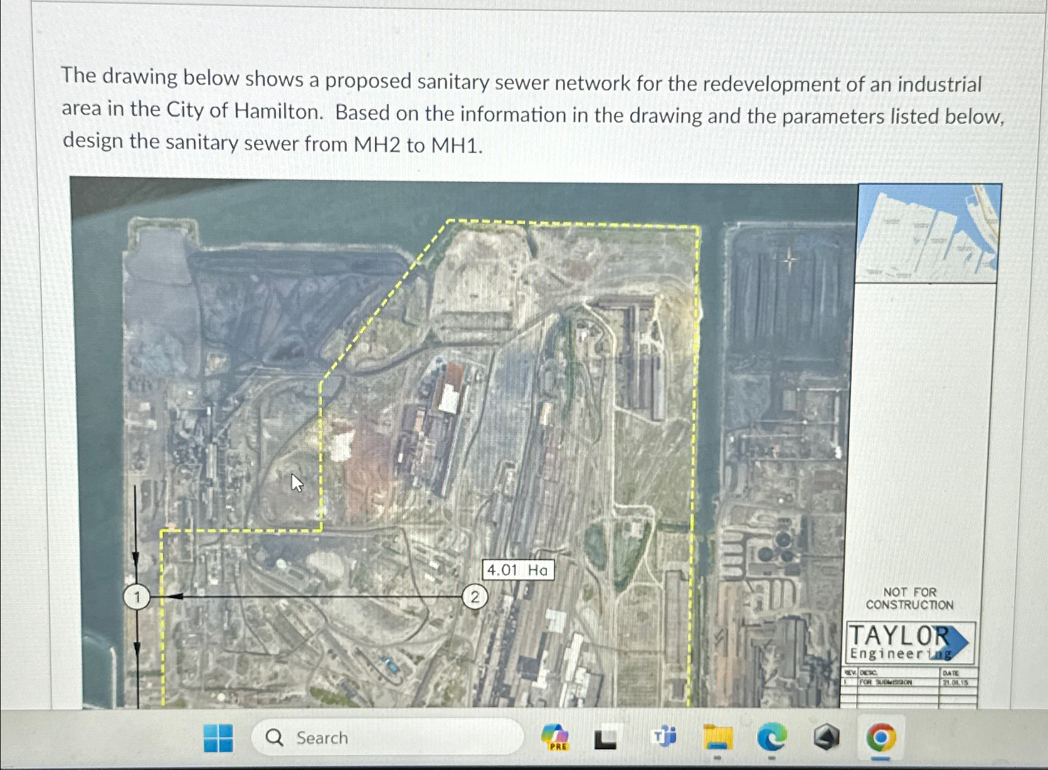Select manhole marker 1 on the drawing
This screenshot has height=770, width=1048.
point(137,598)
